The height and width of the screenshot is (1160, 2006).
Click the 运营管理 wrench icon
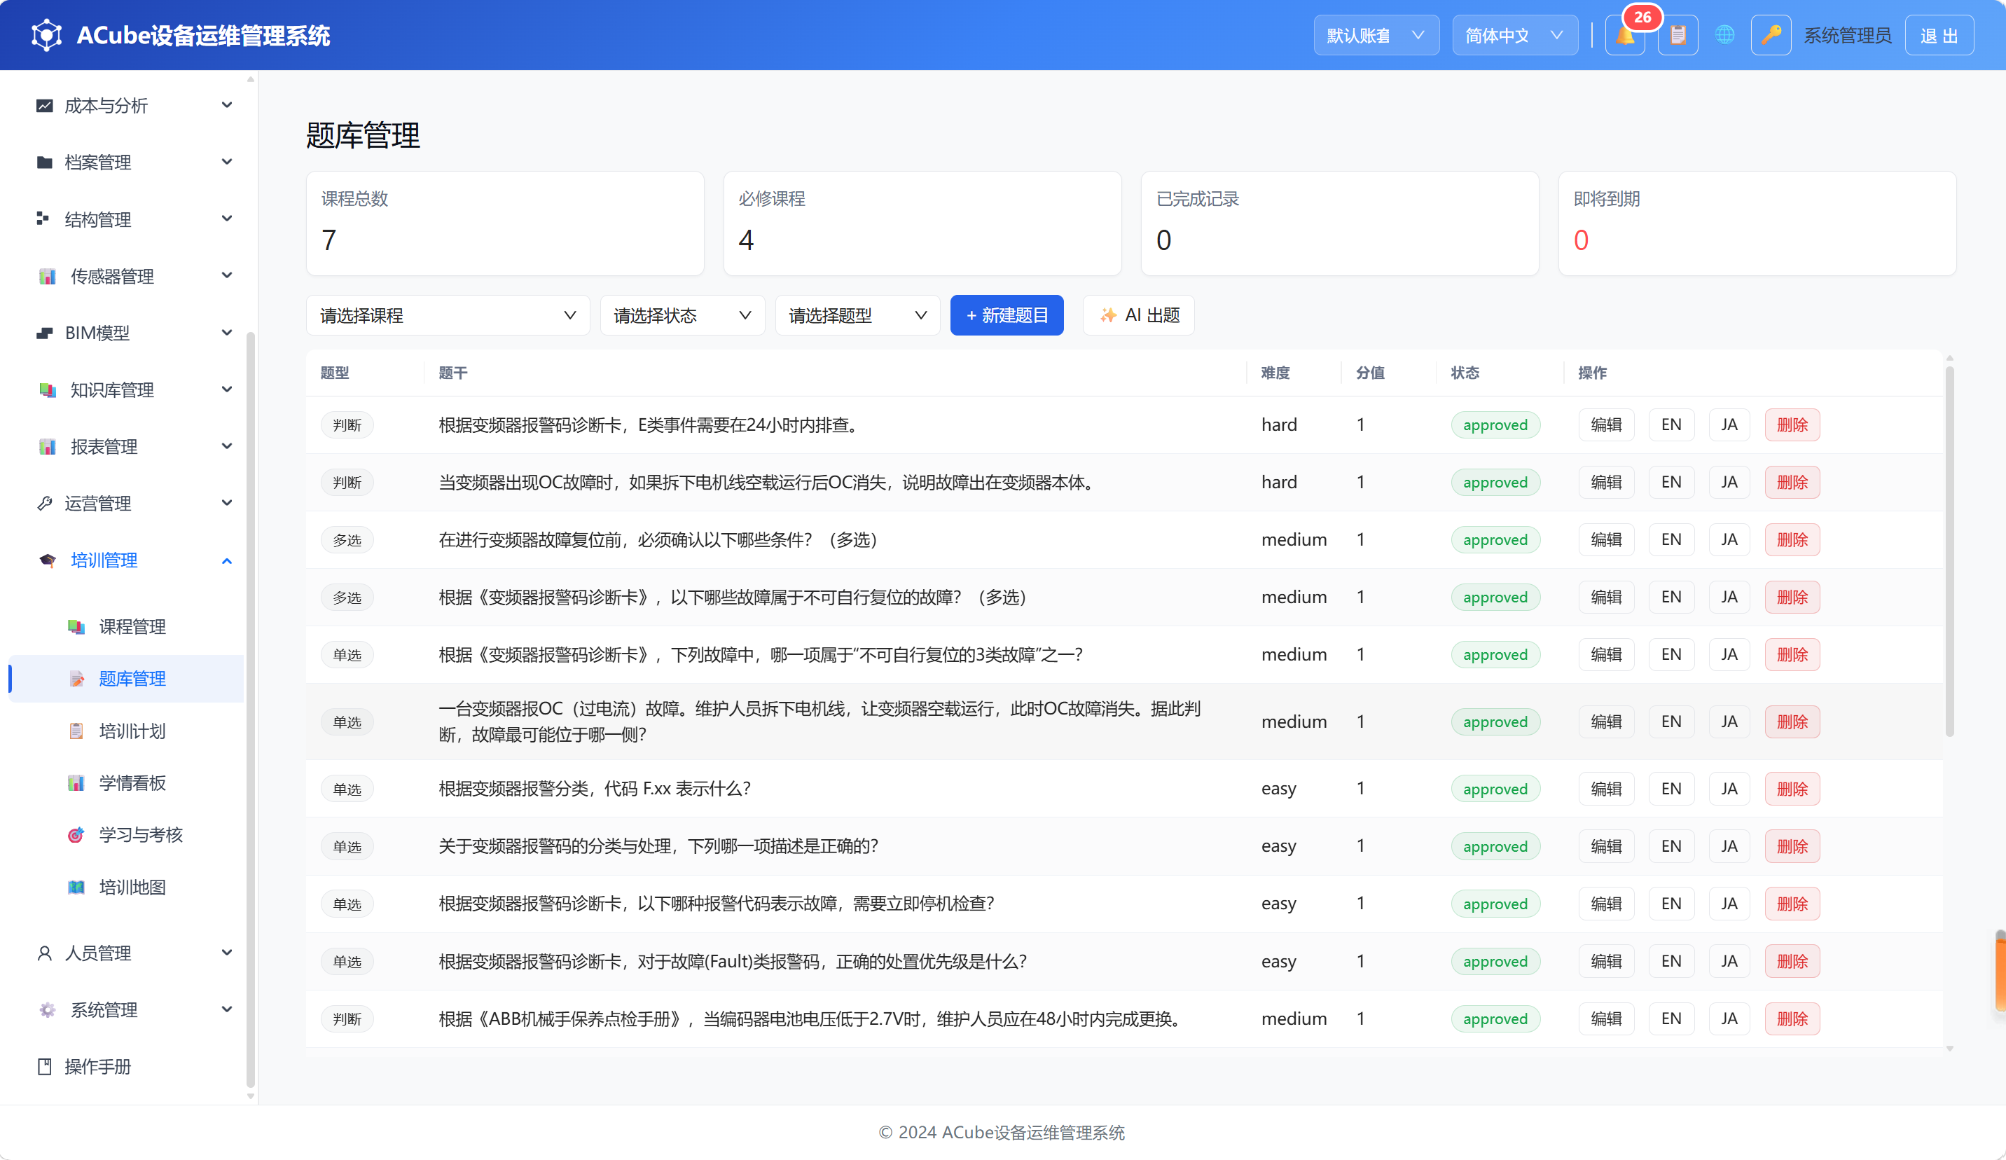[x=45, y=503]
